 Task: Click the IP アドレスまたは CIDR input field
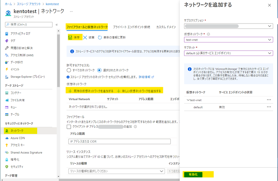pos(119,141)
